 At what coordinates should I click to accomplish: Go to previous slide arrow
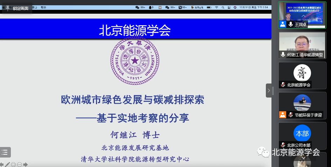click(x=2, y=165)
